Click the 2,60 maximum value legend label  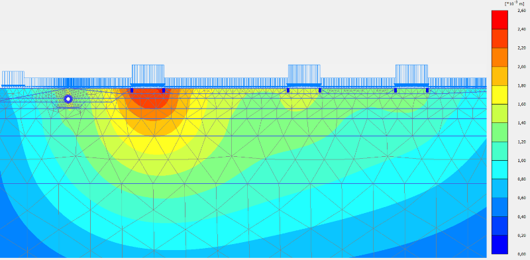521,11
